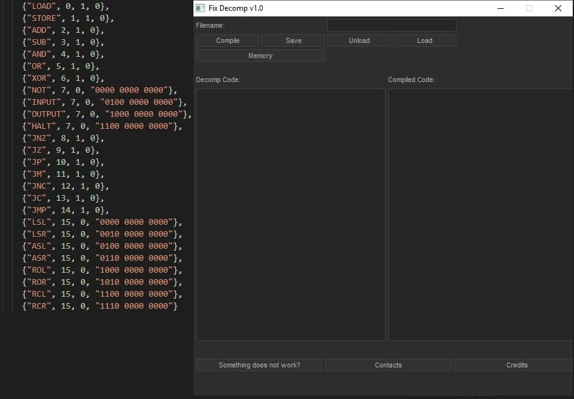Select the "STORE" line in editor
The height and width of the screenshot is (399, 574).
click(68, 18)
